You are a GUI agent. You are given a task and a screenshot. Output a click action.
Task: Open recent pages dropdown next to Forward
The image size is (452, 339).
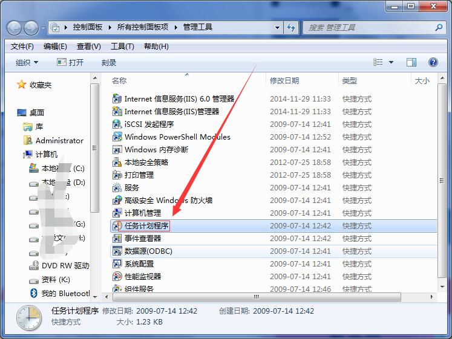coord(43,28)
